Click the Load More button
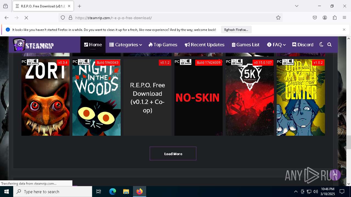This screenshot has height=197, width=351. [x=173, y=153]
